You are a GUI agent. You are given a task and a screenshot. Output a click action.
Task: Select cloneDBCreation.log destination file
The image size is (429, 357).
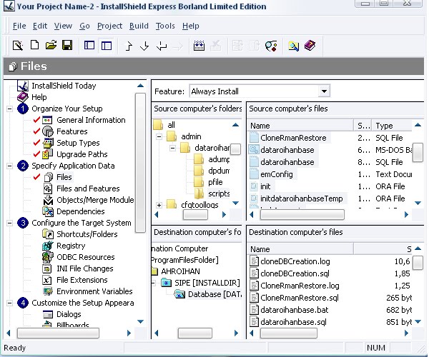[295, 261]
